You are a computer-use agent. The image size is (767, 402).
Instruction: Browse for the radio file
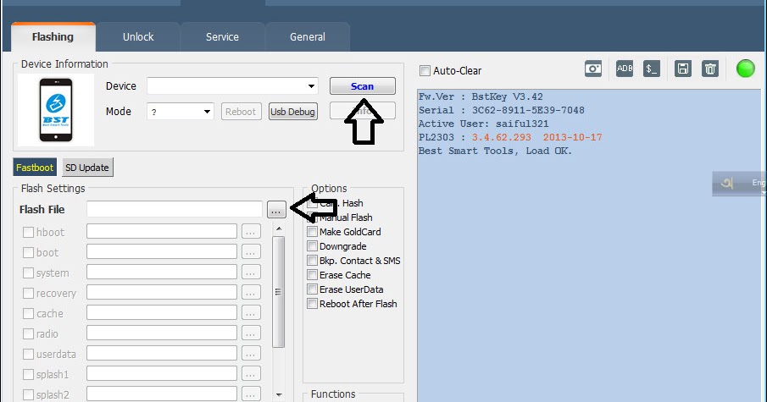251,333
